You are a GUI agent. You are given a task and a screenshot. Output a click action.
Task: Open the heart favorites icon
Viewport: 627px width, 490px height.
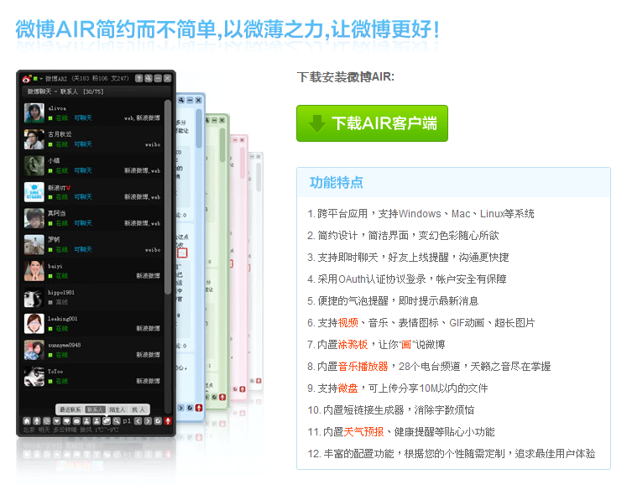pos(57,421)
